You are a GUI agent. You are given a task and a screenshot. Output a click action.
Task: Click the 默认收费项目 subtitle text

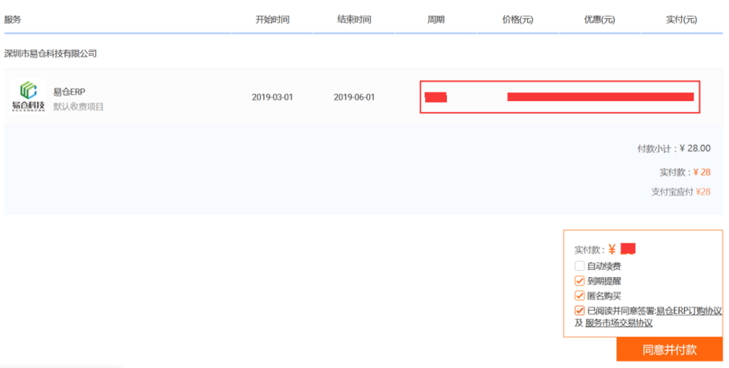(79, 106)
